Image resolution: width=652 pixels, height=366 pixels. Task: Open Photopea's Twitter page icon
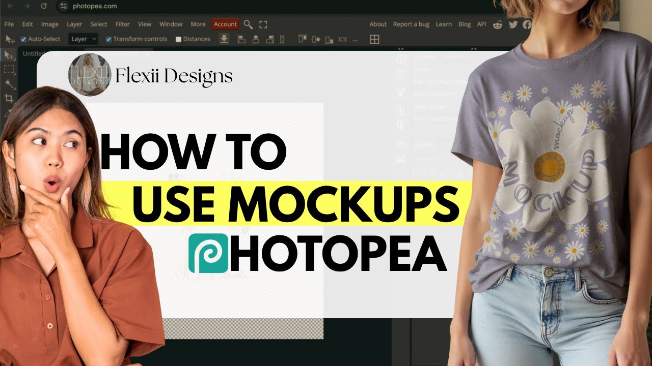coord(513,24)
